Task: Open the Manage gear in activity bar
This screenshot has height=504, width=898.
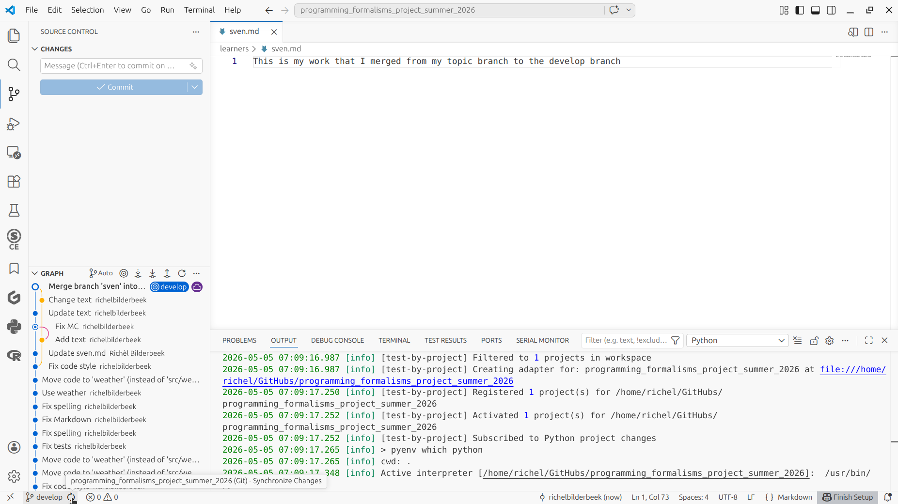Action: 14,476
